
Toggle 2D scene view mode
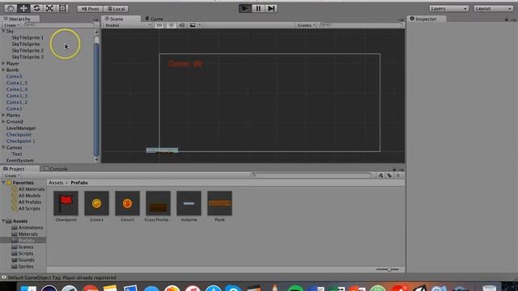point(159,25)
